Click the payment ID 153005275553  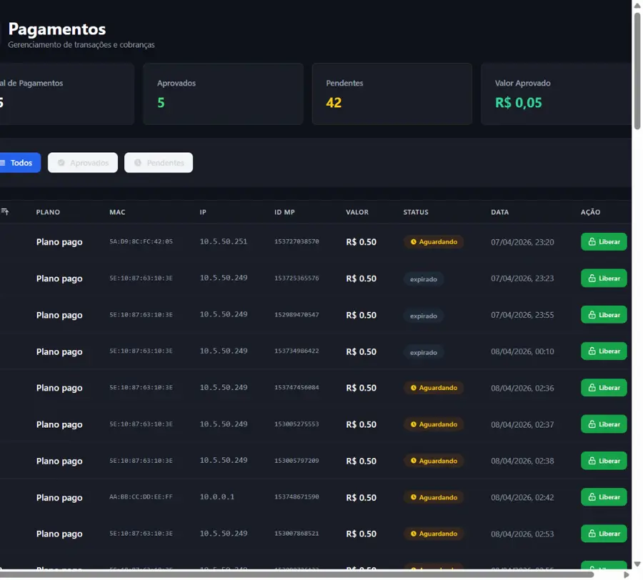pos(296,424)
